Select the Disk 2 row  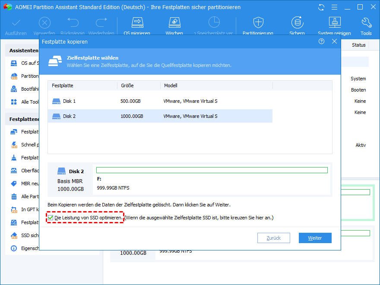[x=160, y=116]
